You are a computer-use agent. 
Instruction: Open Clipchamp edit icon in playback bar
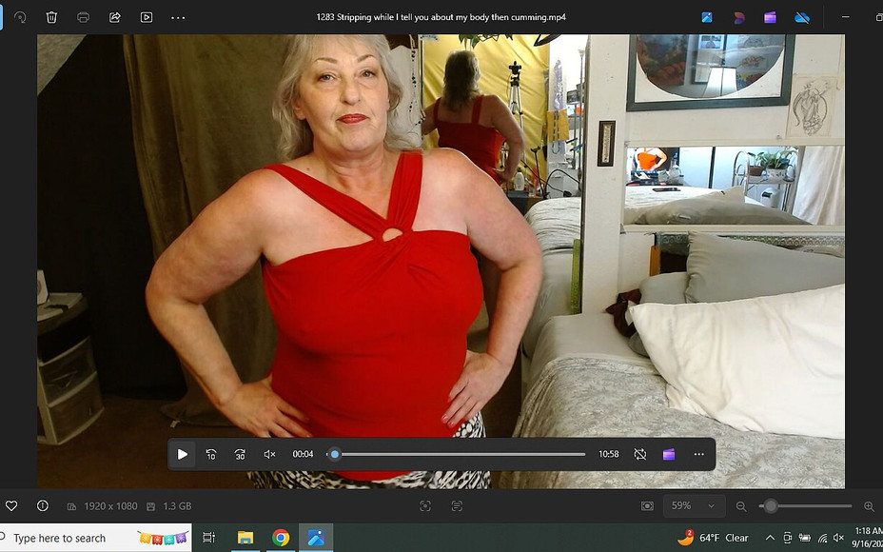pyautogui.click(x=669, y=454)
